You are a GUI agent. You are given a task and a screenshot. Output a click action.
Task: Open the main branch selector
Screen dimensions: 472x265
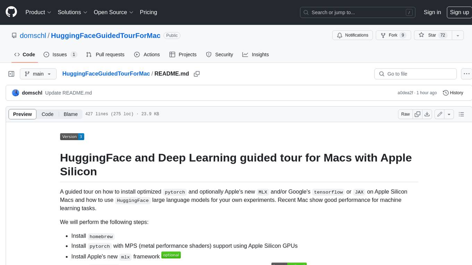tap(38, 74)
